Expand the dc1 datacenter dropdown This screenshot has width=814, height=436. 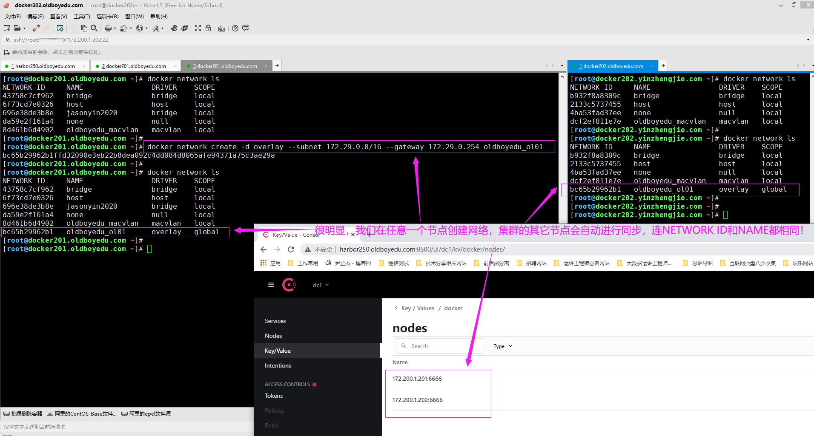[321, 285]
